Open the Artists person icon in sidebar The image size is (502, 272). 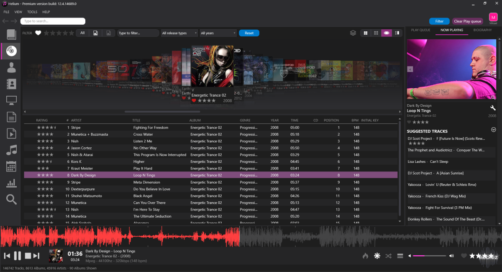coord(11,67)
